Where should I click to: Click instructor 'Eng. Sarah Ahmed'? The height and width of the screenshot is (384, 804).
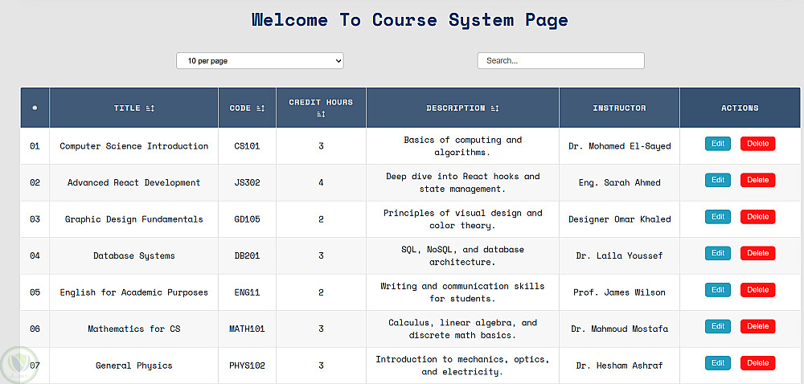619,182
